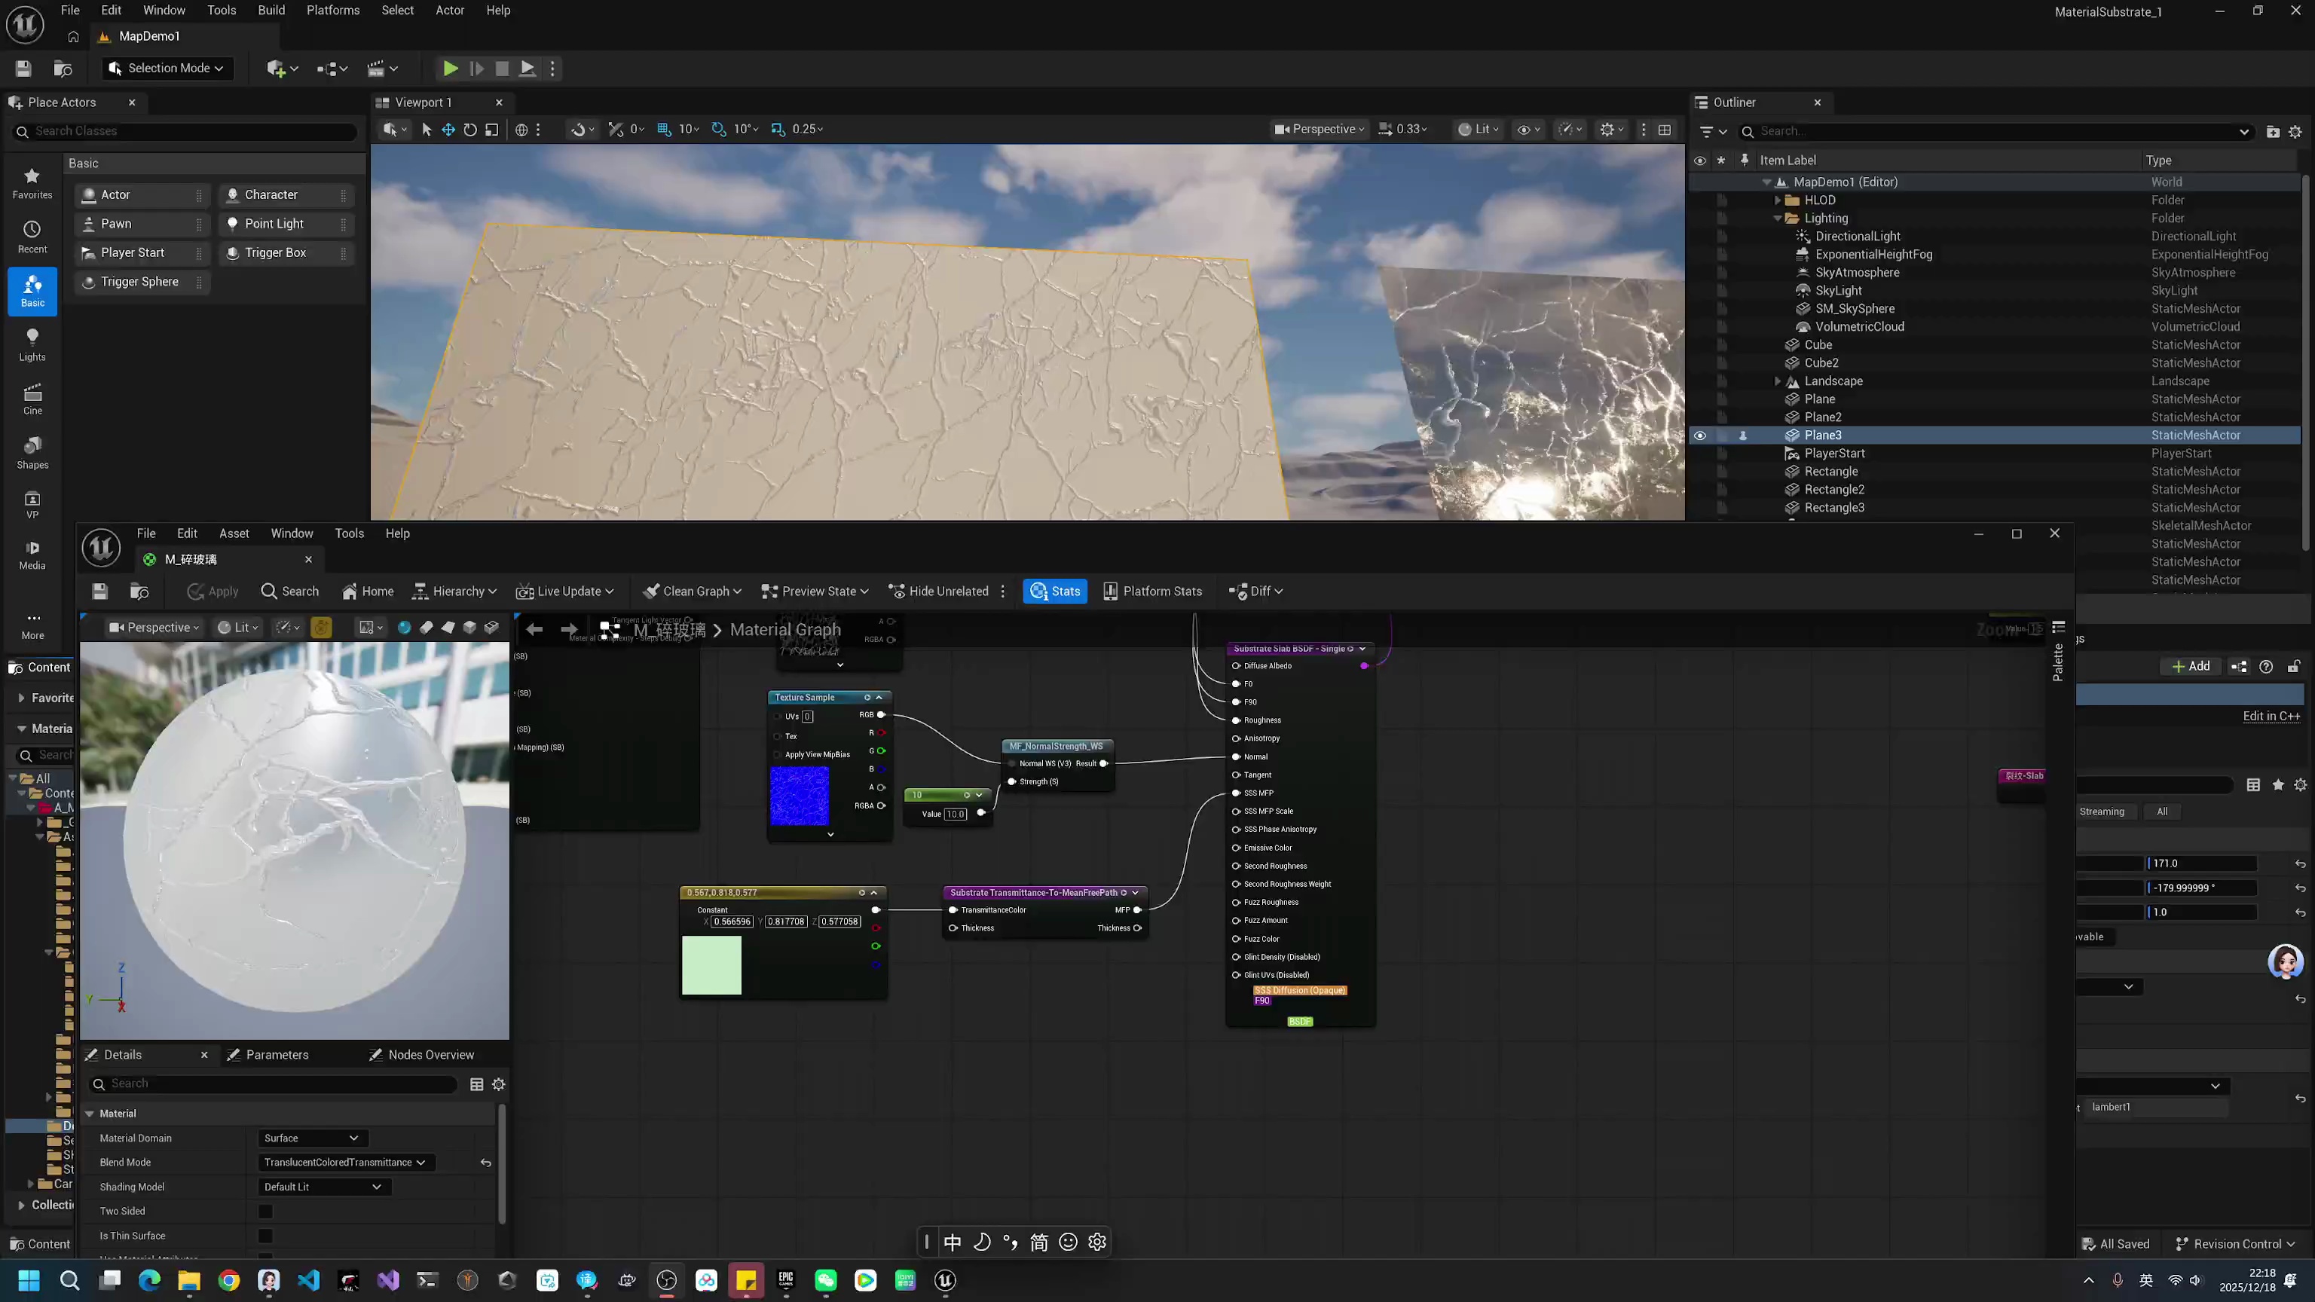
Task: Toggle Platform Stats in material editor
Action: [1152, 591]
